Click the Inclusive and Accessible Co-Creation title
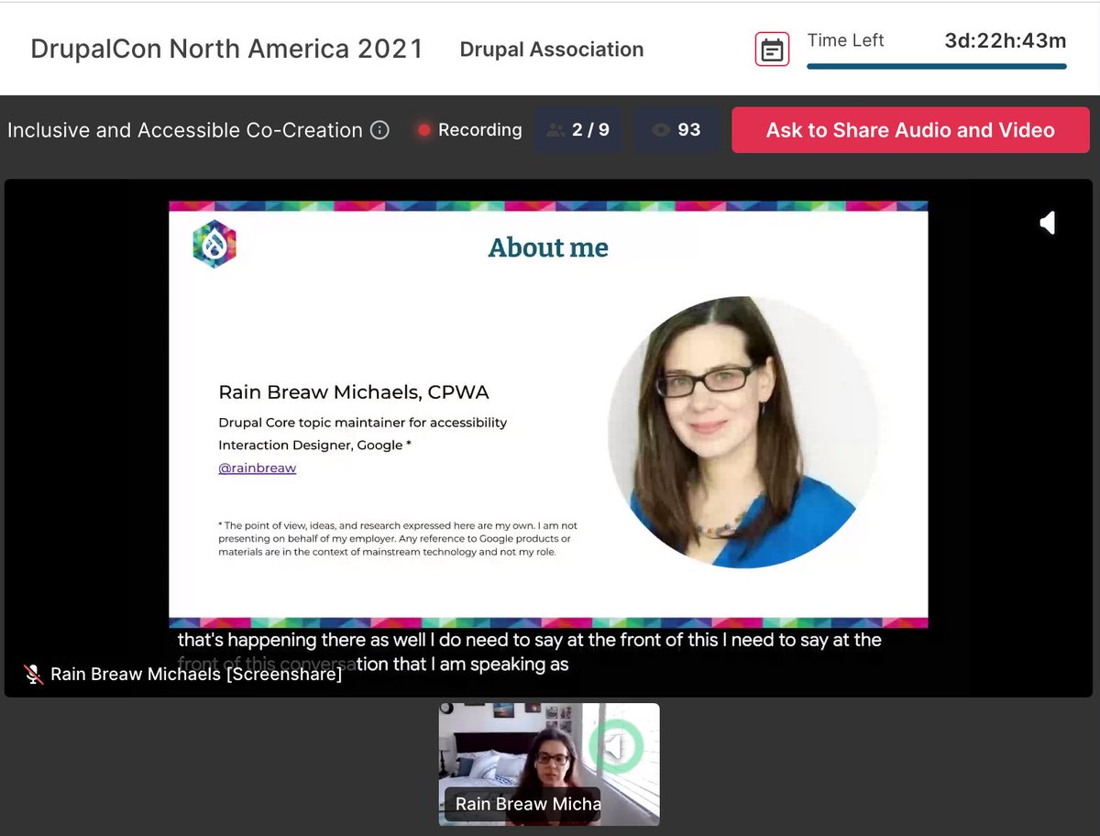The image size is (1100, 836). pos(185,130)
